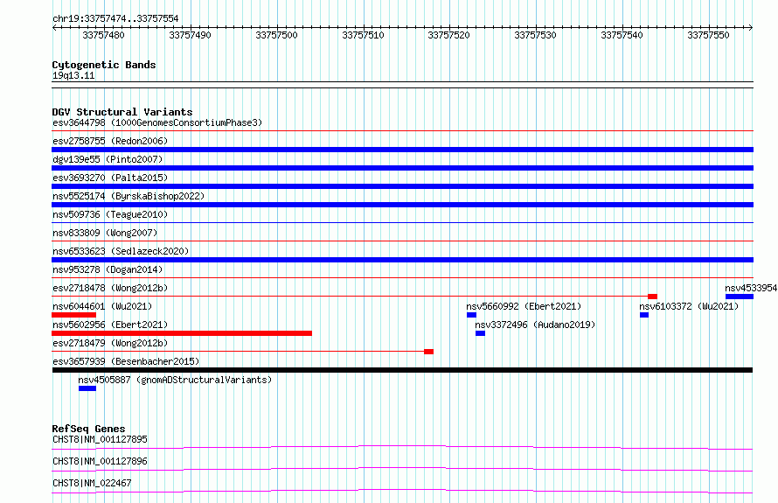Select the esv3657939 (Besenbacher2015) label

[x=126, y=361]
